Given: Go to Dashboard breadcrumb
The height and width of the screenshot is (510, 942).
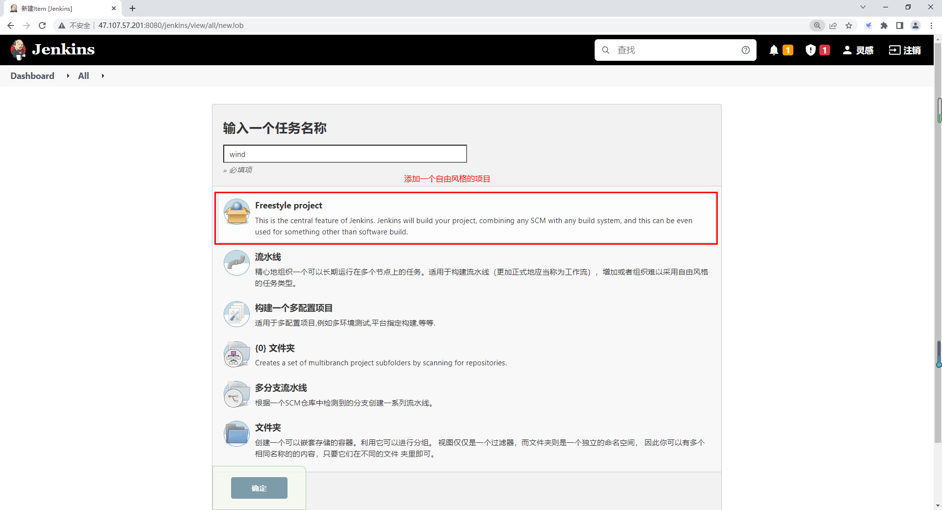Looking at the screenshot, I should 32,76.
